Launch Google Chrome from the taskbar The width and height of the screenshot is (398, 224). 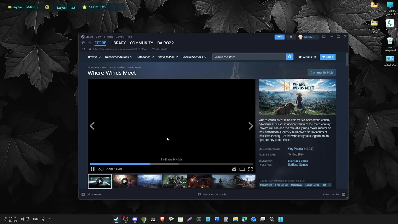(144, 219)
